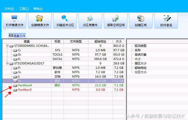Click drive icon beside D:
Screen dimensions: 188x120
click(x=15, y=55)
